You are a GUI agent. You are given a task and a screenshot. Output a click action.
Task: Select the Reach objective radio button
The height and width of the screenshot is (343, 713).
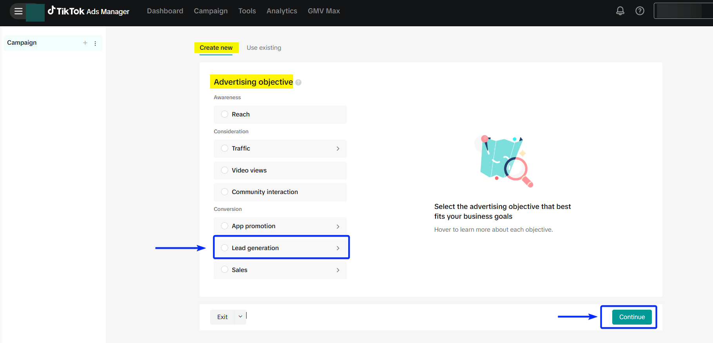(x=225, y=114)
